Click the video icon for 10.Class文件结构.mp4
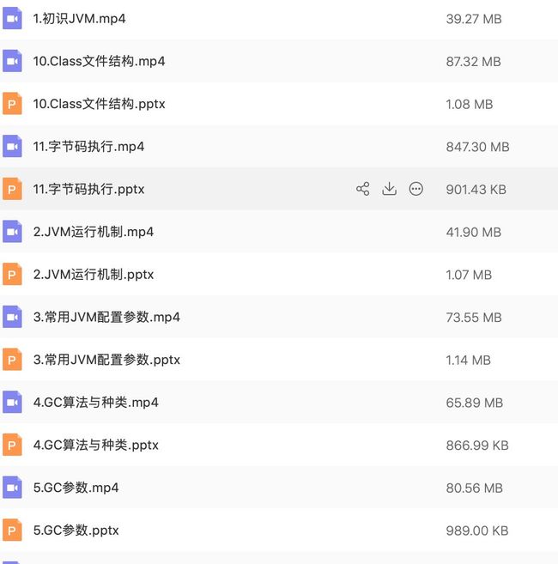558x564 pixels. pyautogui.click(x=12, y=61)
